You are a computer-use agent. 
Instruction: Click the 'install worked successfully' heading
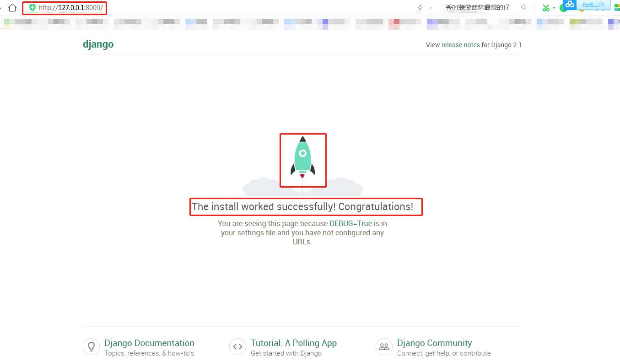click(x=302, y=206)
